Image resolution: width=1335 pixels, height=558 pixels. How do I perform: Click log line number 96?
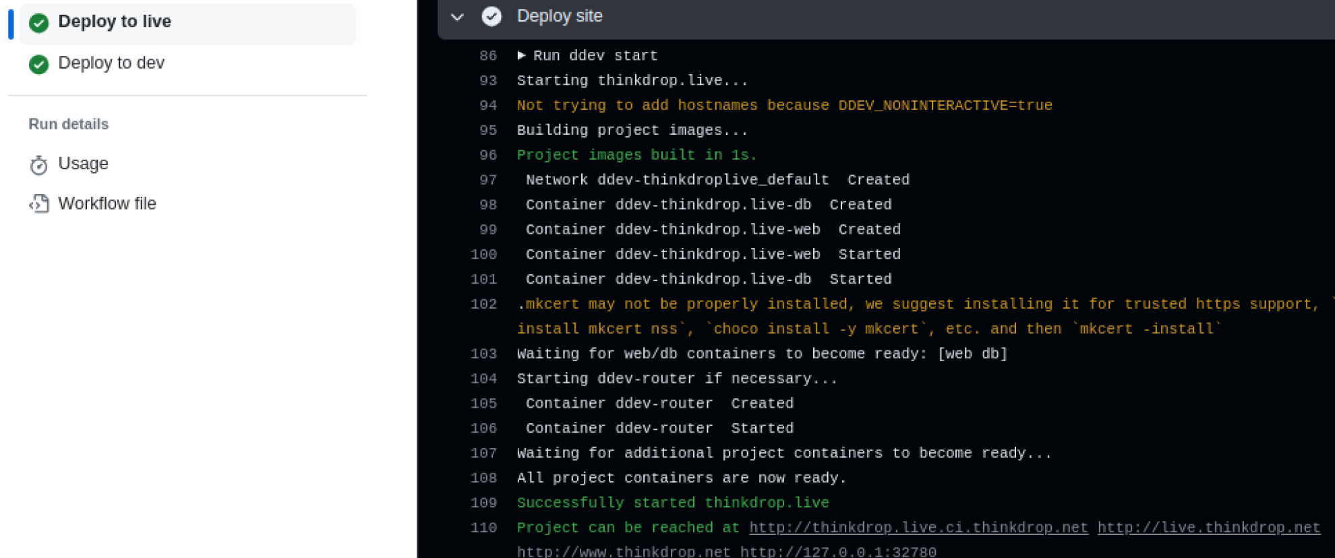click(x=487, y=155)
